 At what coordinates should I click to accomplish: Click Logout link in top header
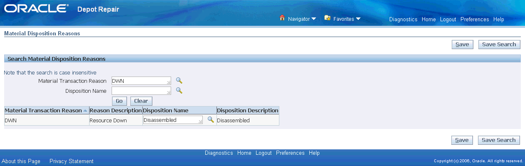point(448,20)
